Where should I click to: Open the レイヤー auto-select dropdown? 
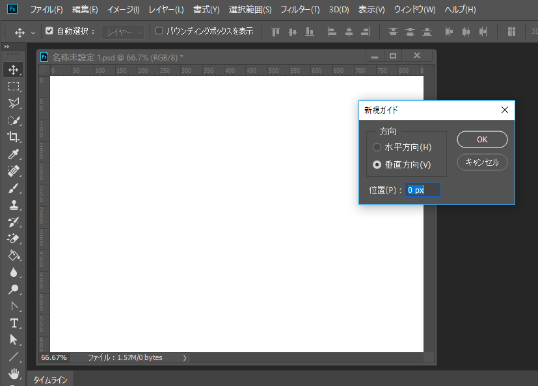pyautogui.click(x=122, y=32)
